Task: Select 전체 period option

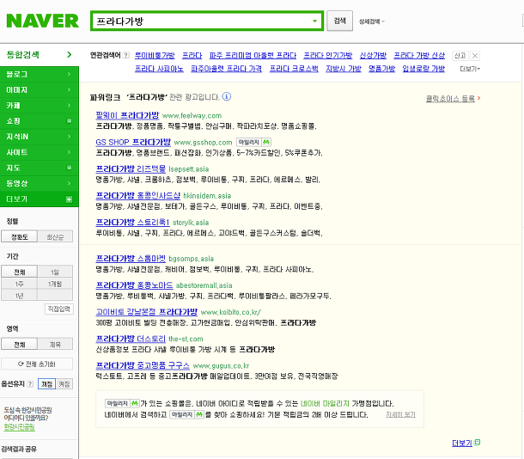Action: click(20, 272)
